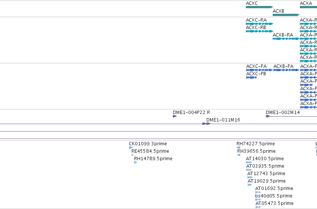Click the short ACXC-PB protein glyph
The width and height of the screenshot is (317, 209).
click(251, 77)
